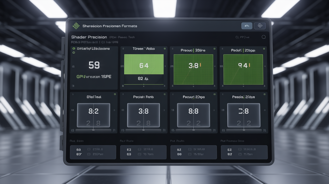Click the dark green grid showing 94

click(x=243, y=69)
